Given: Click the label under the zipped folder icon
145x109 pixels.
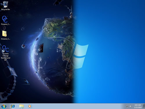Looking at the screenshot, I should click(x=6, y=39).
